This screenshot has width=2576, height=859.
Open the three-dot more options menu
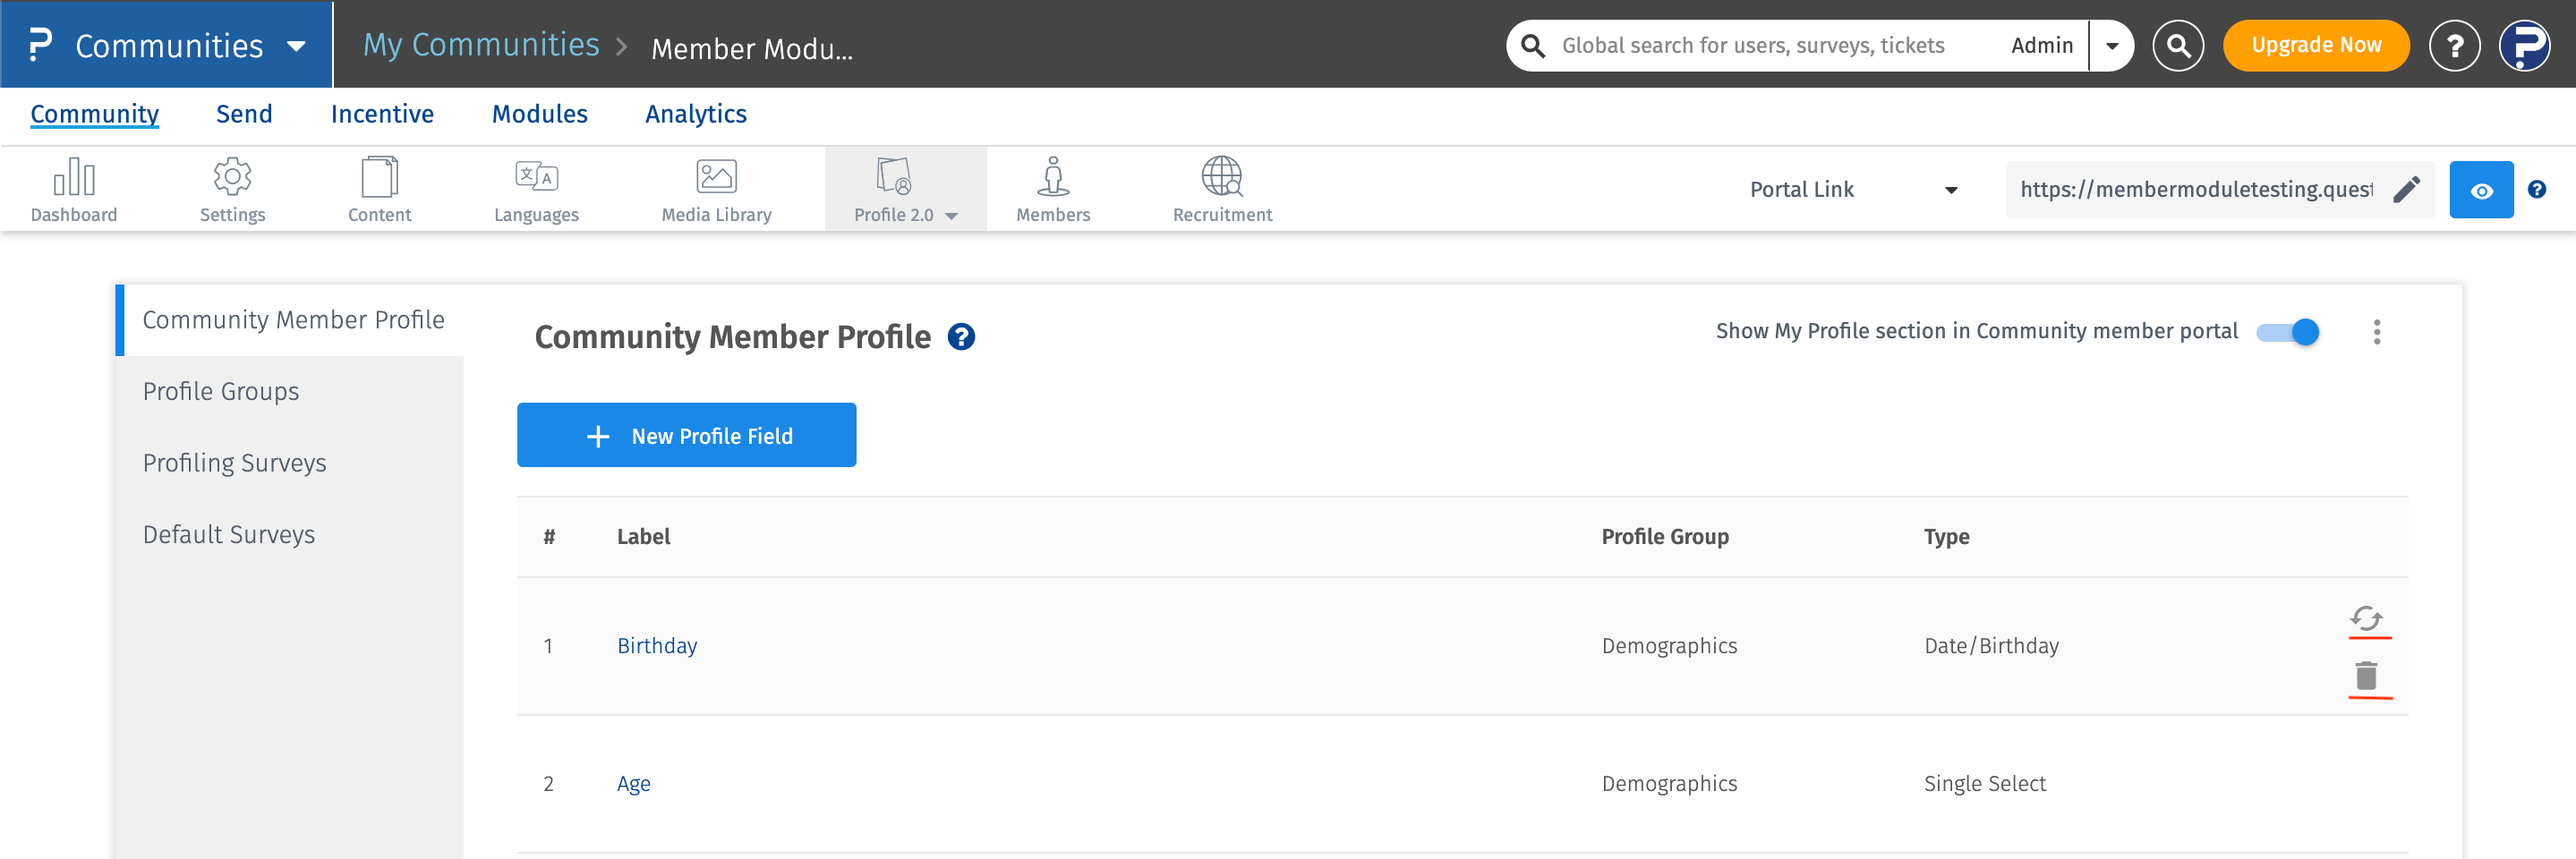[x=2376, y=332]
